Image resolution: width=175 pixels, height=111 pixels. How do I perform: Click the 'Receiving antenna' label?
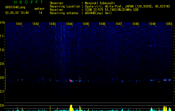[64, 13]
